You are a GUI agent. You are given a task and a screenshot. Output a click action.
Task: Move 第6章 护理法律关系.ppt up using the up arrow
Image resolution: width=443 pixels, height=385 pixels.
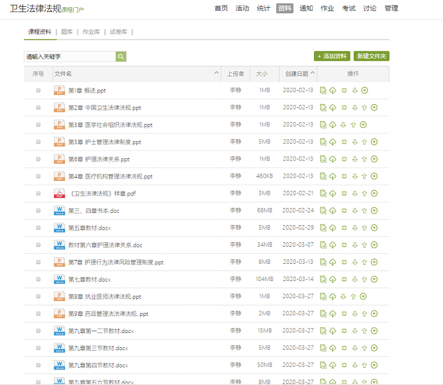click(364, 159)
